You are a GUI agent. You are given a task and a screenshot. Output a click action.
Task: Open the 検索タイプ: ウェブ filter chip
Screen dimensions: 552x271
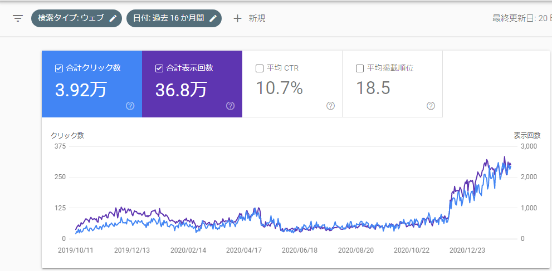(x=76, y=18)
